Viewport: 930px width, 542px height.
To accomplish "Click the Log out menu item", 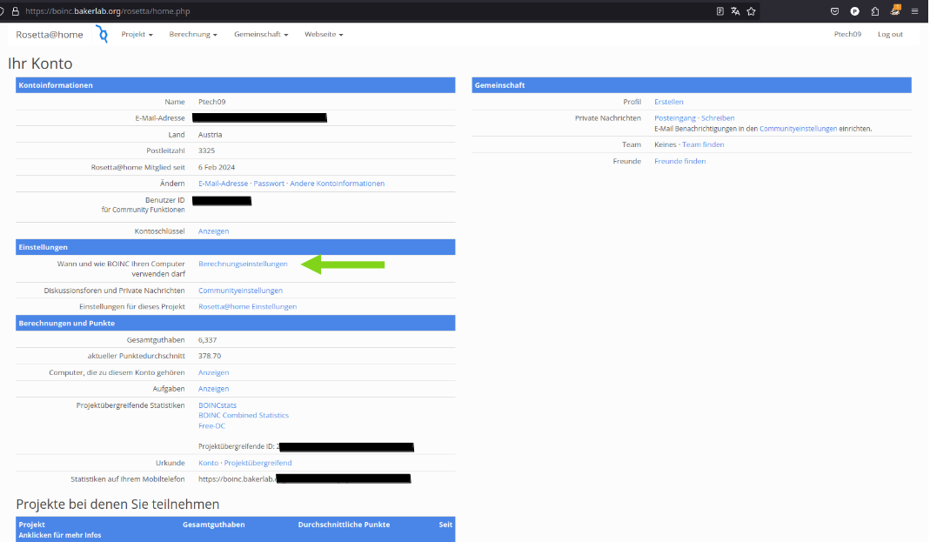I will 890,35.
